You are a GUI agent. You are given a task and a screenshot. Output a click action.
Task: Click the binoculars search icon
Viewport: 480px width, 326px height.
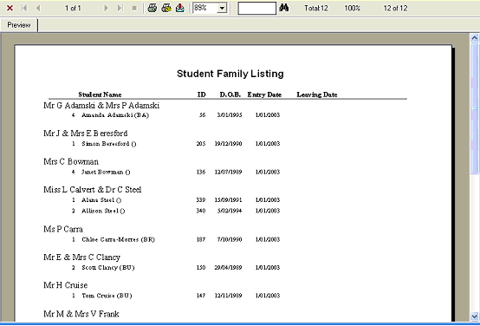[x=284, y=8]
